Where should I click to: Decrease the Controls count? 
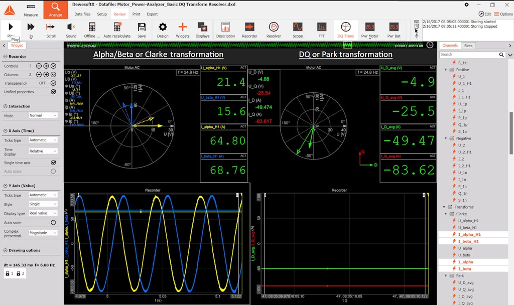[39, 66]
